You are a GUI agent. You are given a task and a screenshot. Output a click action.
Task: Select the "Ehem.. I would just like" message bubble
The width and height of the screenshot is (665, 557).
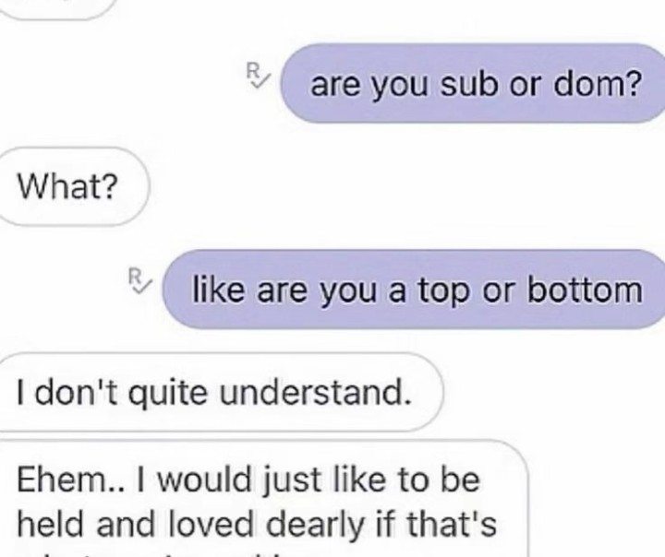coord(263,499)
